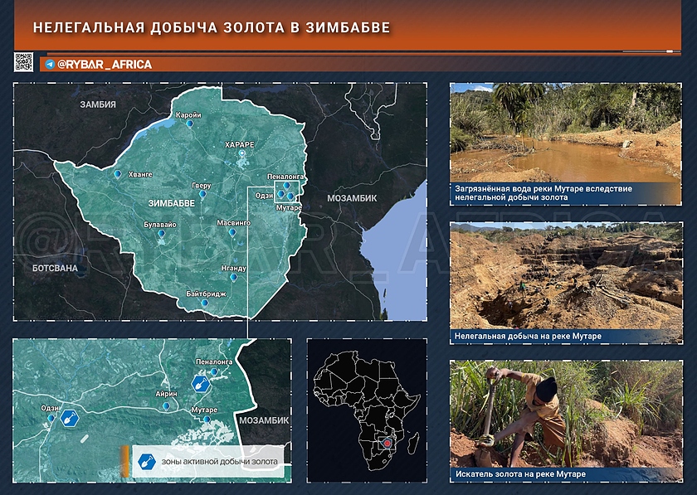The width and height of the screenshot is (697, 495).
Task: Click the shovel icon in the map legend
Action: [147, 461]
